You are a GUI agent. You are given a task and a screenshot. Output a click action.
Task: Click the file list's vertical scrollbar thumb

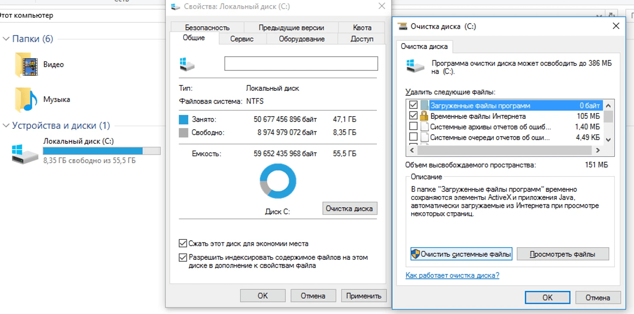click(608, 116)
